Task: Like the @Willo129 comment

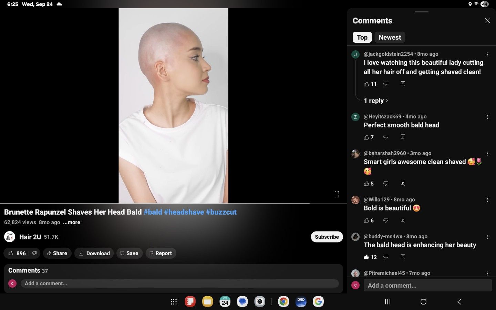Action: point(366,220)
